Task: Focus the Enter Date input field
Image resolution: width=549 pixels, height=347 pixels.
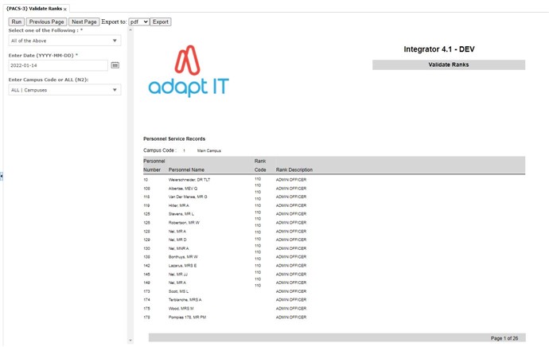Action: coord(57,65)
